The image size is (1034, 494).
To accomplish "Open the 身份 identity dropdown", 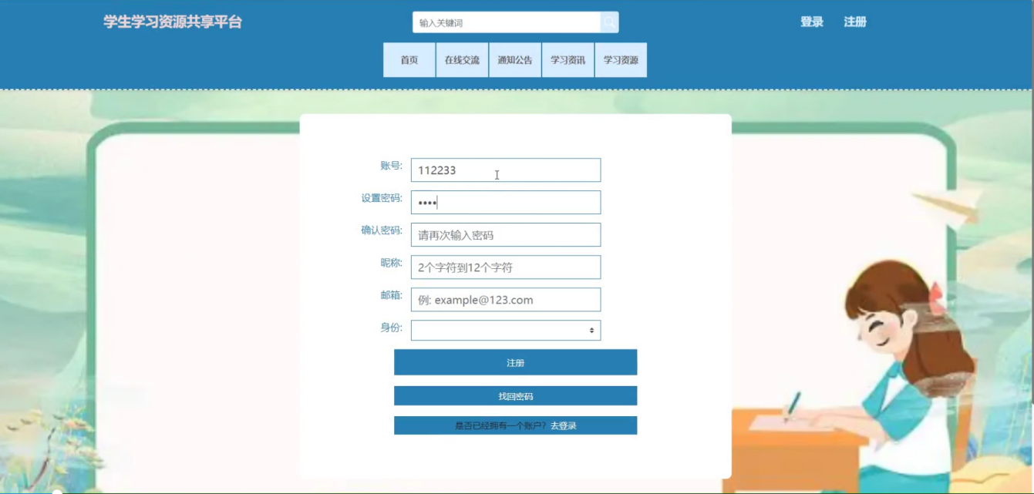I will [x=506, y=330].
